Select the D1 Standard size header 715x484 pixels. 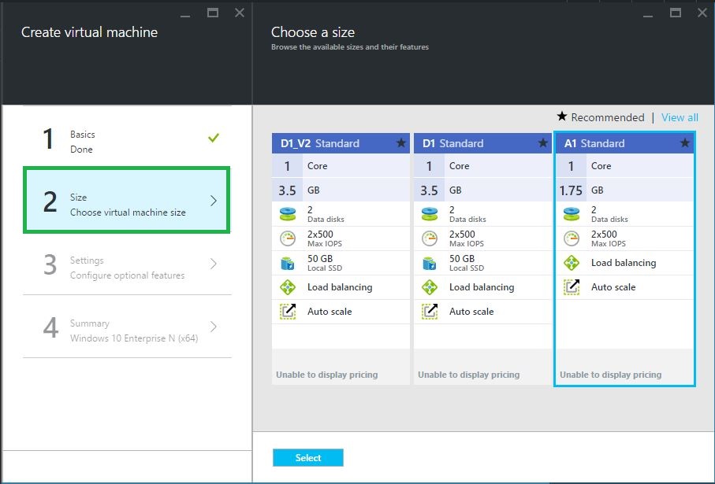coord(482,143)
